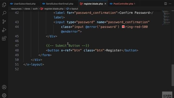Viewport: 174px width, 98px height.
Task: Open the Source Control view
Action: pos(4,22)
